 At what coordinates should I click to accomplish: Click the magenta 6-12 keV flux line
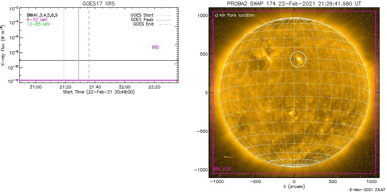[x=99, y=80]
